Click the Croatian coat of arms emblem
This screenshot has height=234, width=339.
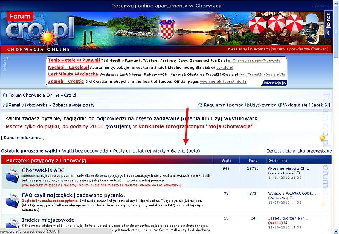pyautogui.click(x=167, y=30)
